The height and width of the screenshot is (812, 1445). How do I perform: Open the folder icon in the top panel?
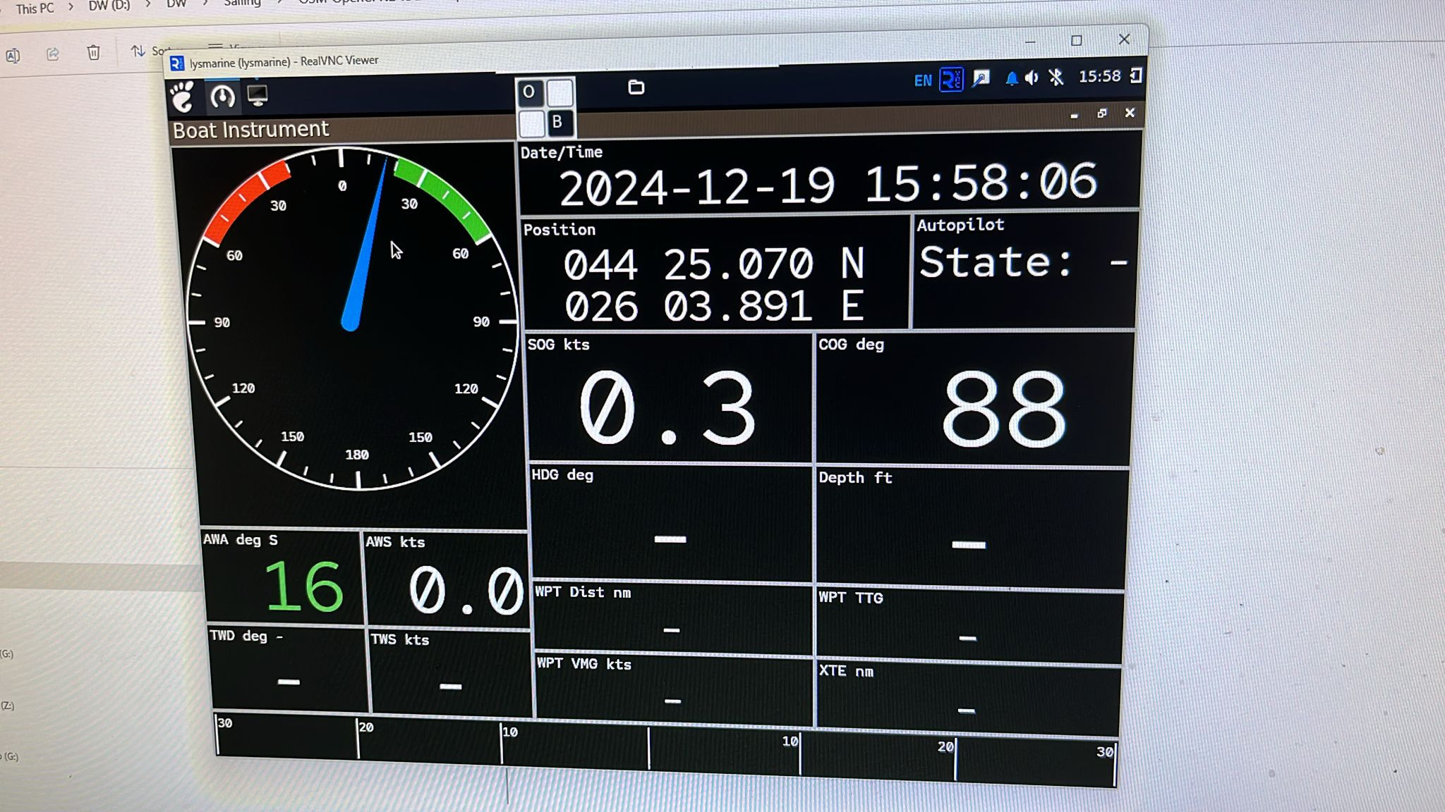[x=636, y=87]
